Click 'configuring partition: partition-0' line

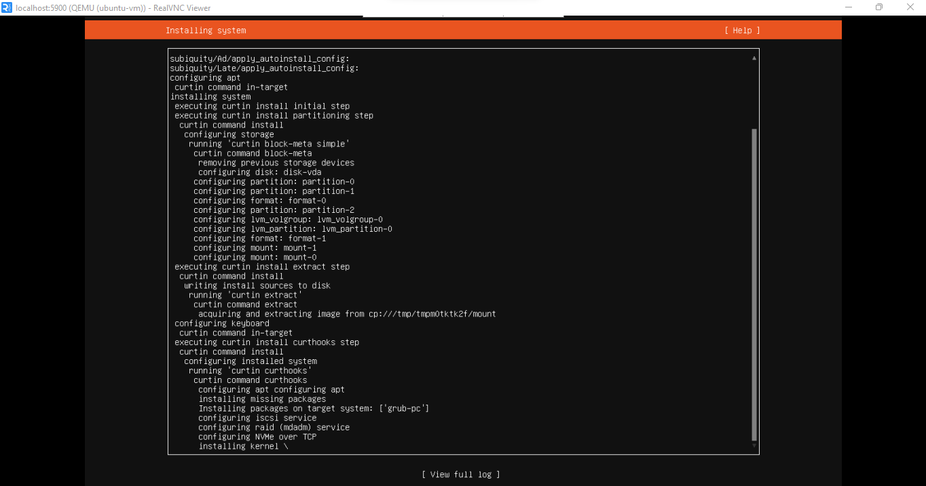point(274,182)
